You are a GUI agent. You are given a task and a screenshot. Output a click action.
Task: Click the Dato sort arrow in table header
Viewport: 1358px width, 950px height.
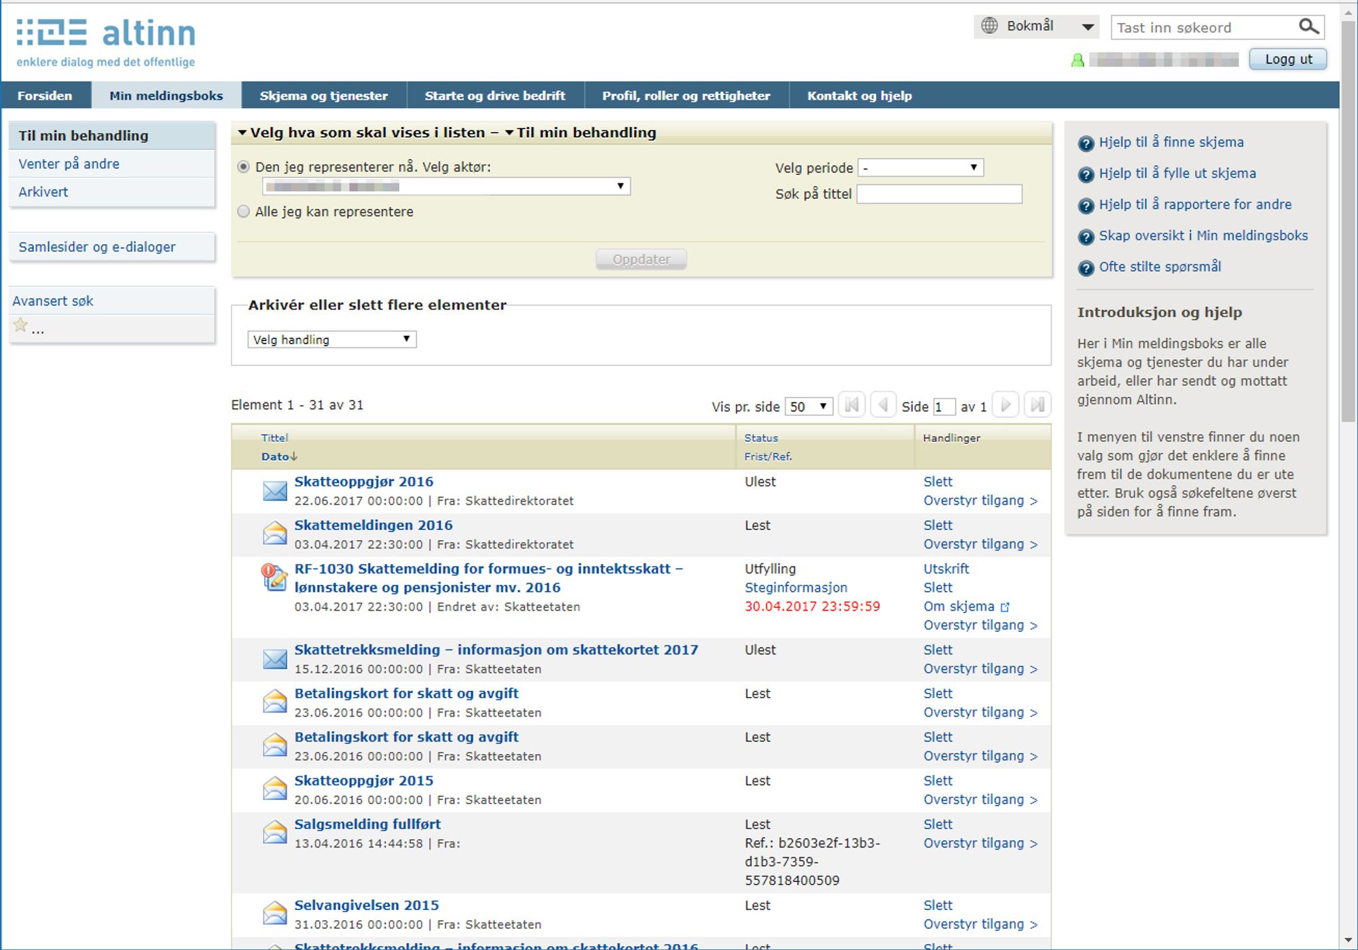tap(294, 457)
